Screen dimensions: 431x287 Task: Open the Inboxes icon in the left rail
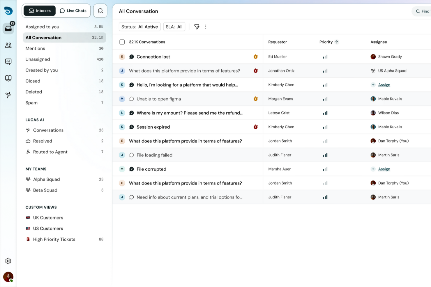(x=8, y=28)
